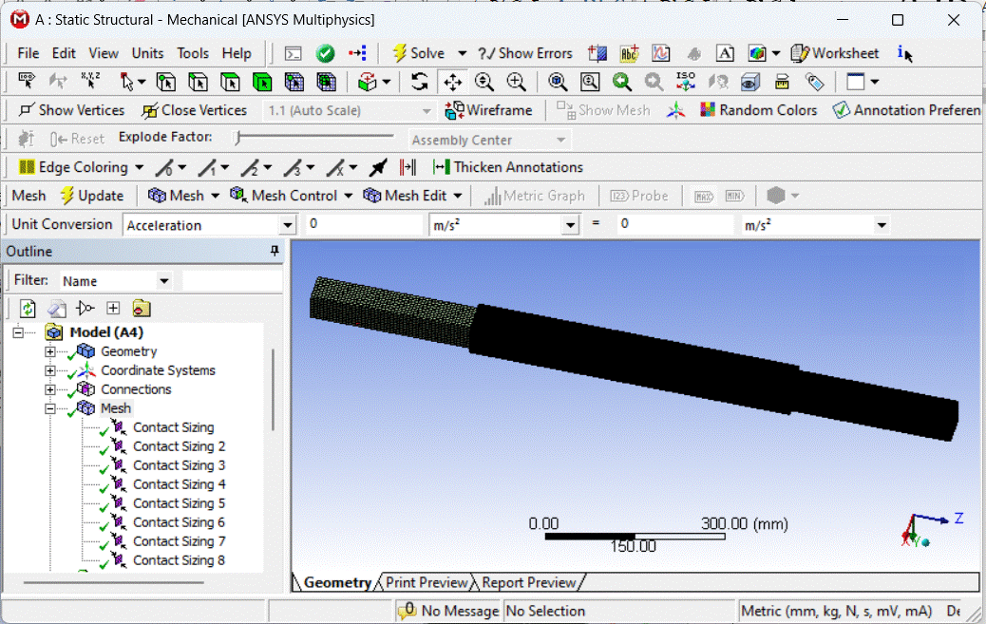Choose the Edge selection filter
Viewport: 986px width, 624px height.
coord(199,82)
